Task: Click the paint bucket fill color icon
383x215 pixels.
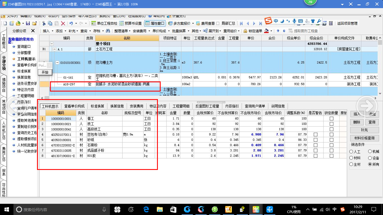Action: [x=267, y=31]
